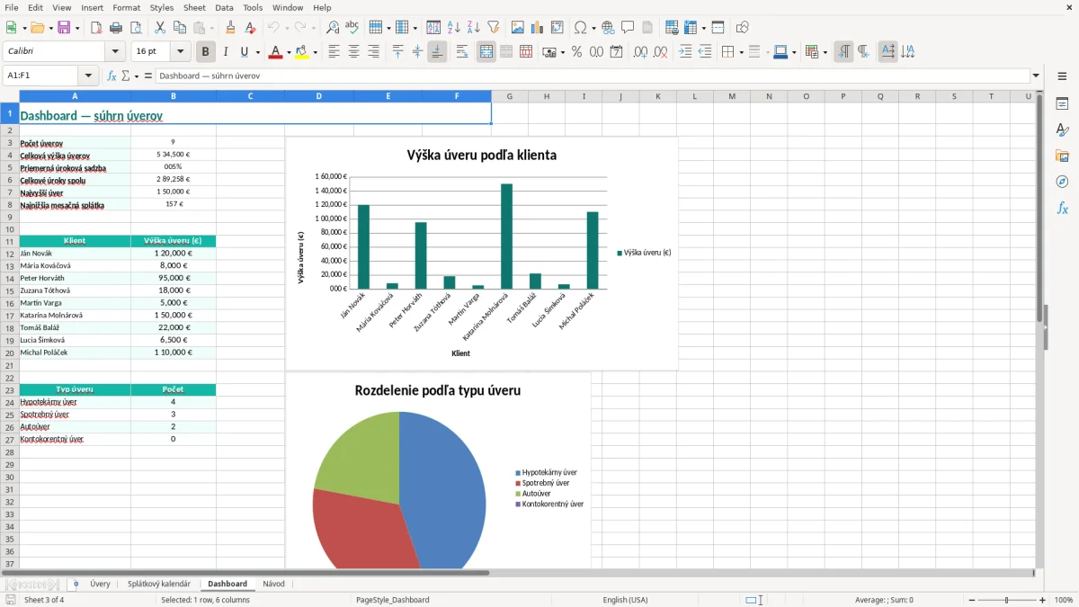Click the Export as PDF icon
The height and width of the screenshot is (607, 1079).
[96, 28]
